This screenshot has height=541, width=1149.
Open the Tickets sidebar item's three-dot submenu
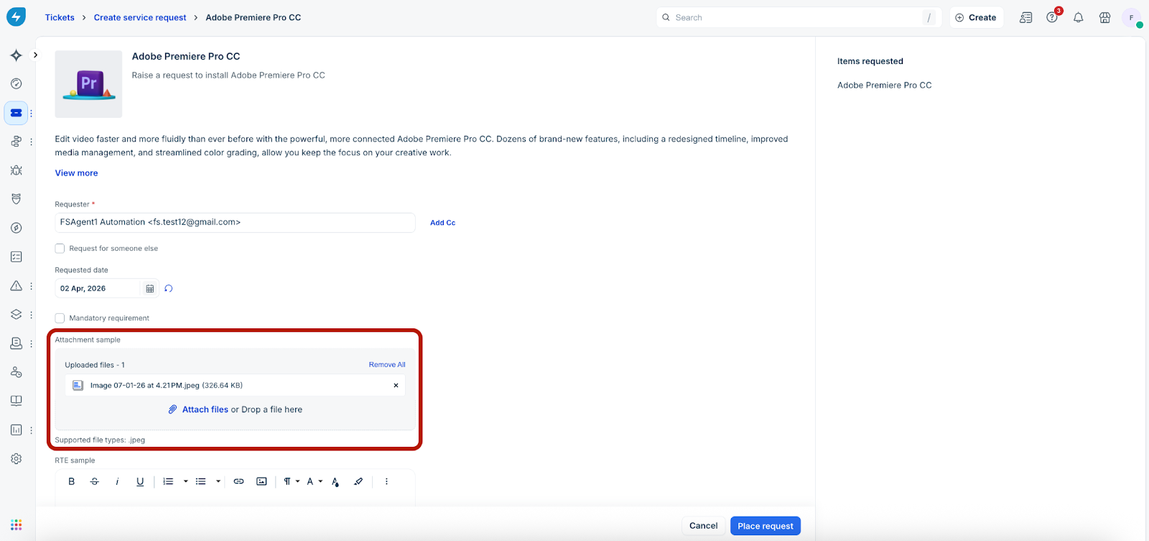31,113
